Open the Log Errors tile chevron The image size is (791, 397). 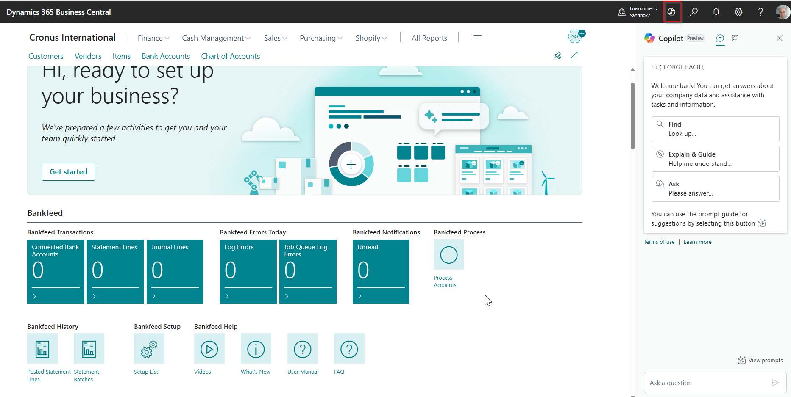(x=227, y=296)
